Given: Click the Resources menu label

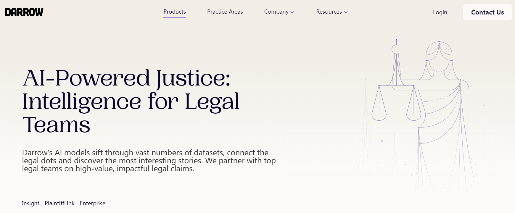Looking at the screenshot, I should click(329, 12).
